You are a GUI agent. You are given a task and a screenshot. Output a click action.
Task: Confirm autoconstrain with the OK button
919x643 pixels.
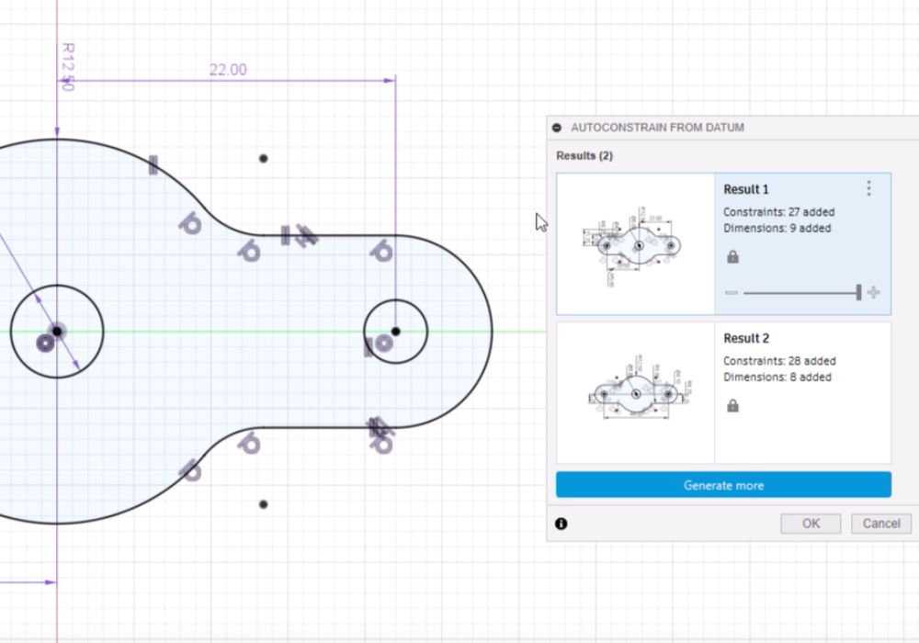811,524
